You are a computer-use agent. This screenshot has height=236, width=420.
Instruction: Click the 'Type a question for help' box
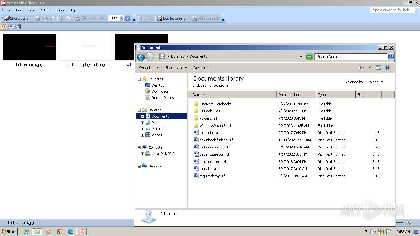pyautogui.click(x=392, y=10)
